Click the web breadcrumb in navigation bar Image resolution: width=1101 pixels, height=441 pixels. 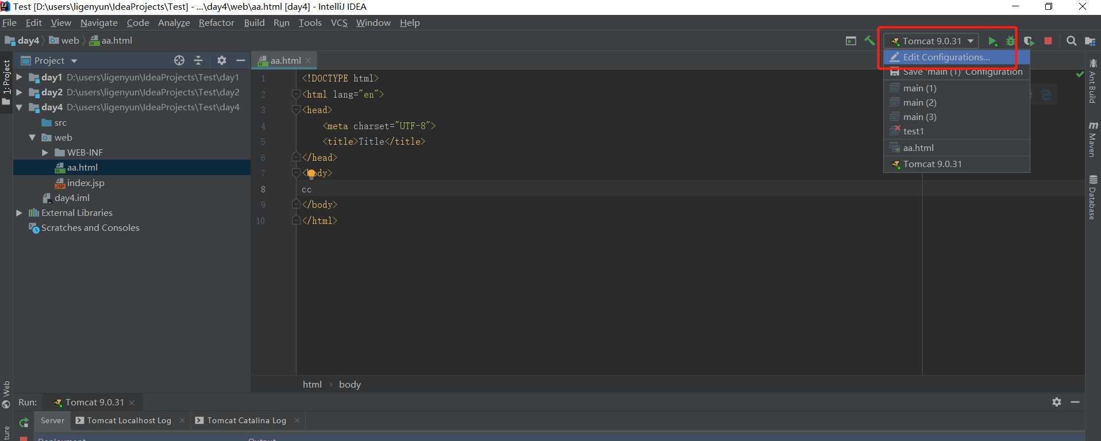click(64, 40)
